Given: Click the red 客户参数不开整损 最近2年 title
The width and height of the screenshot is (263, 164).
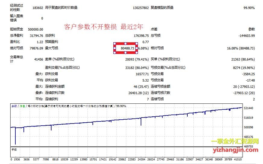Looking at the screenshot, I should 104,27.
